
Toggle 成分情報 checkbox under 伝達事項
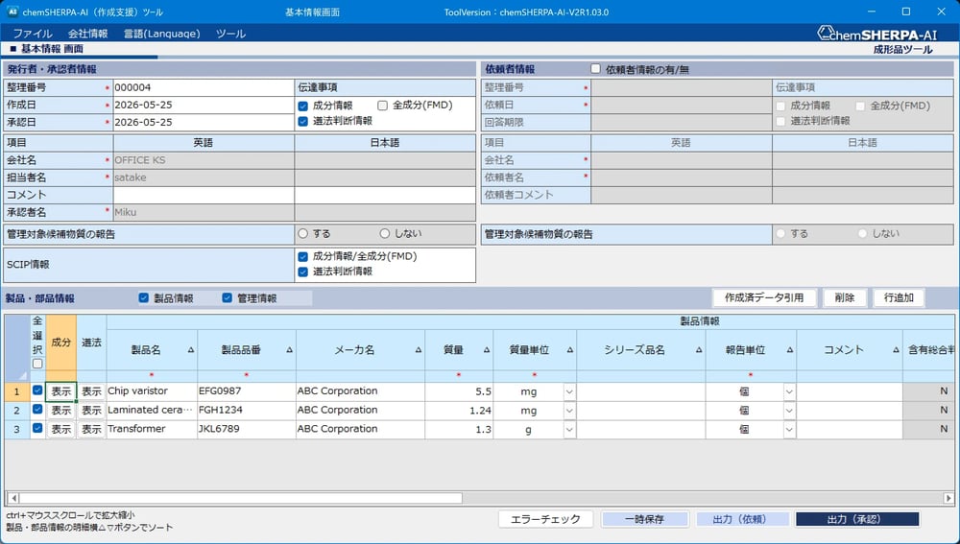(303, 106)
